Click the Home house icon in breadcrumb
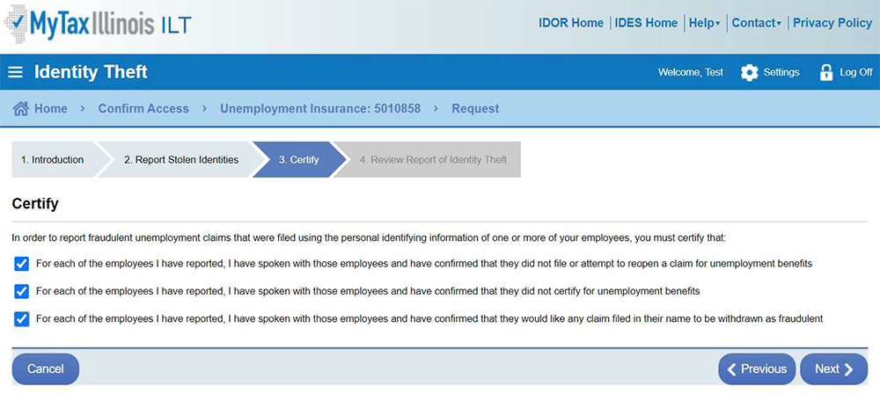 [x=21, y=109]
